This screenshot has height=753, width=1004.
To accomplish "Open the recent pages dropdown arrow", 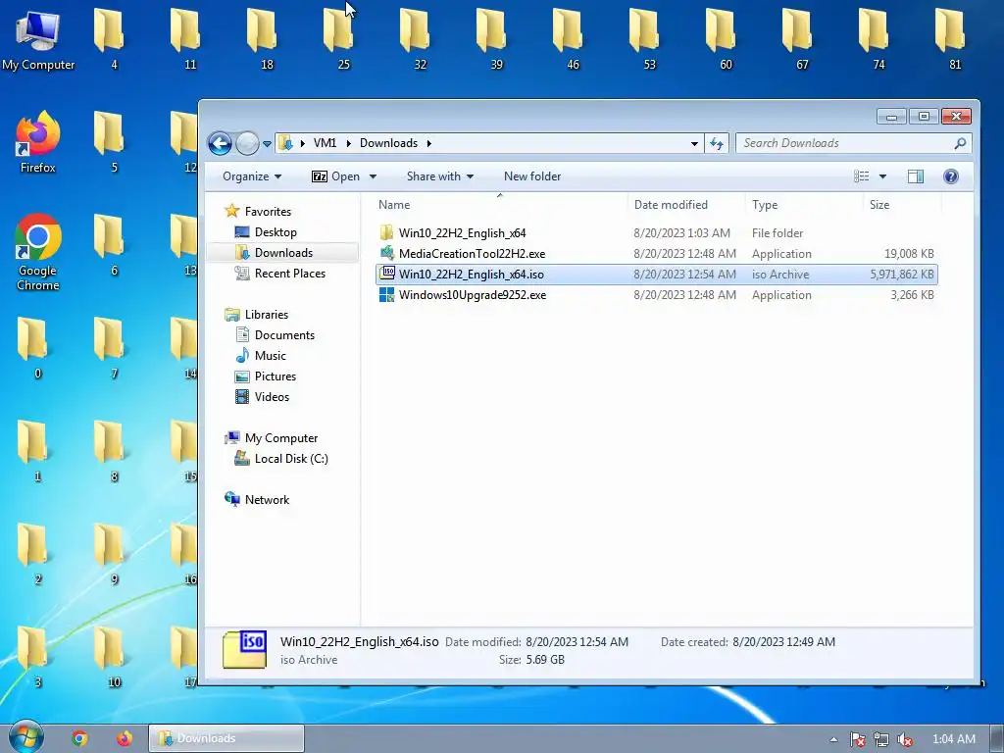I will click(x=267, y=144).
